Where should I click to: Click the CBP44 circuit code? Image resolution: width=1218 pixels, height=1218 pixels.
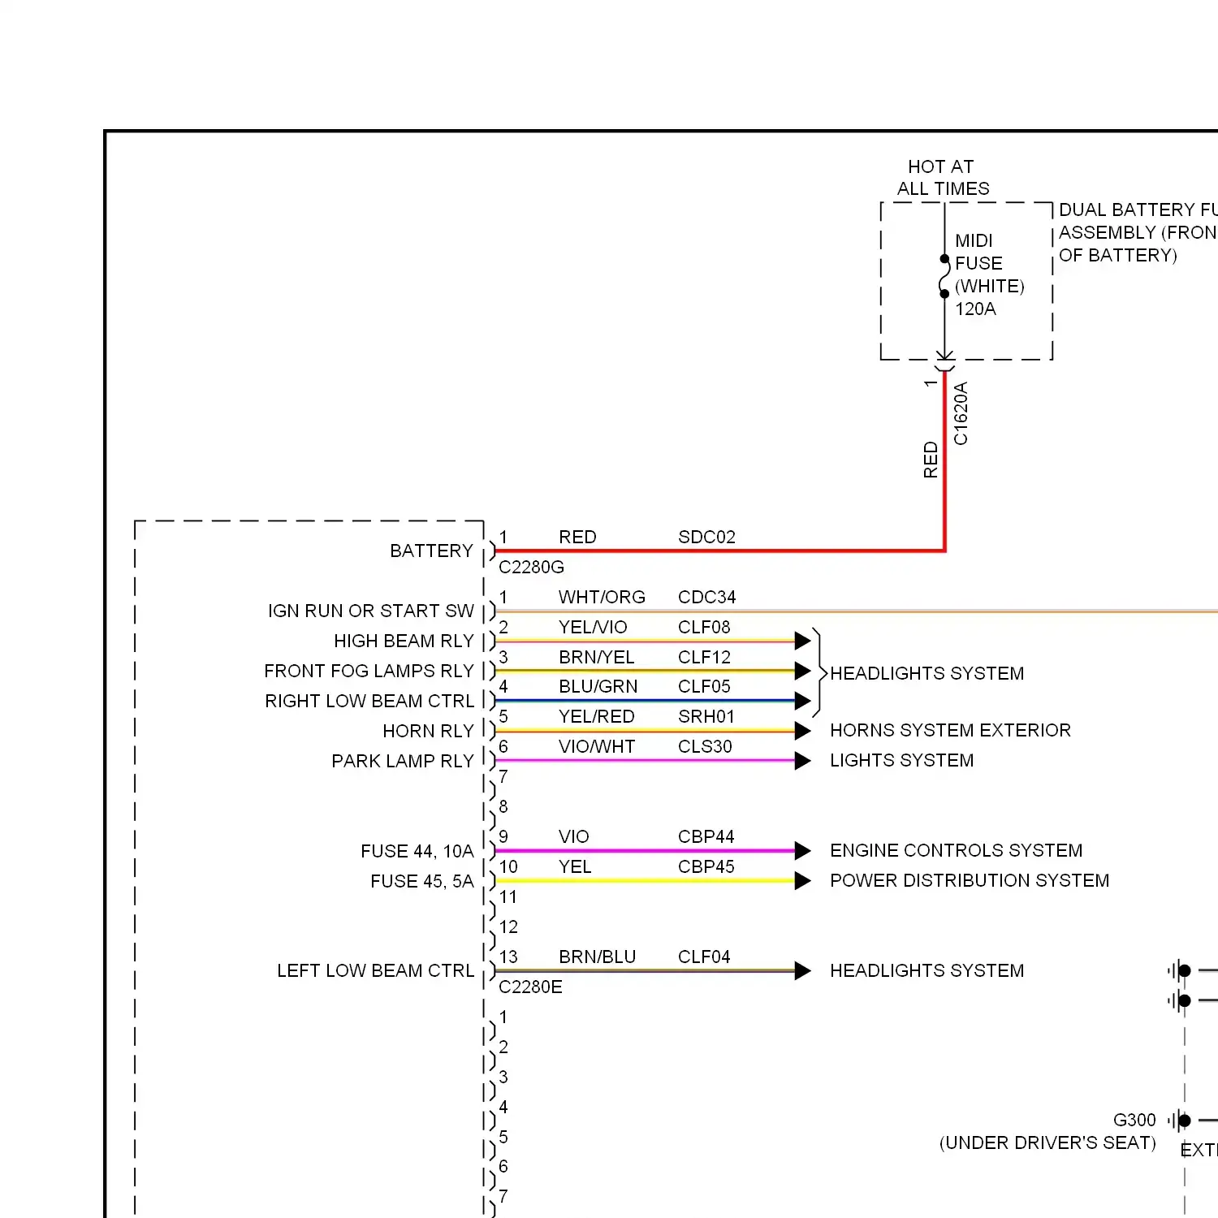[x=706, y=836]
